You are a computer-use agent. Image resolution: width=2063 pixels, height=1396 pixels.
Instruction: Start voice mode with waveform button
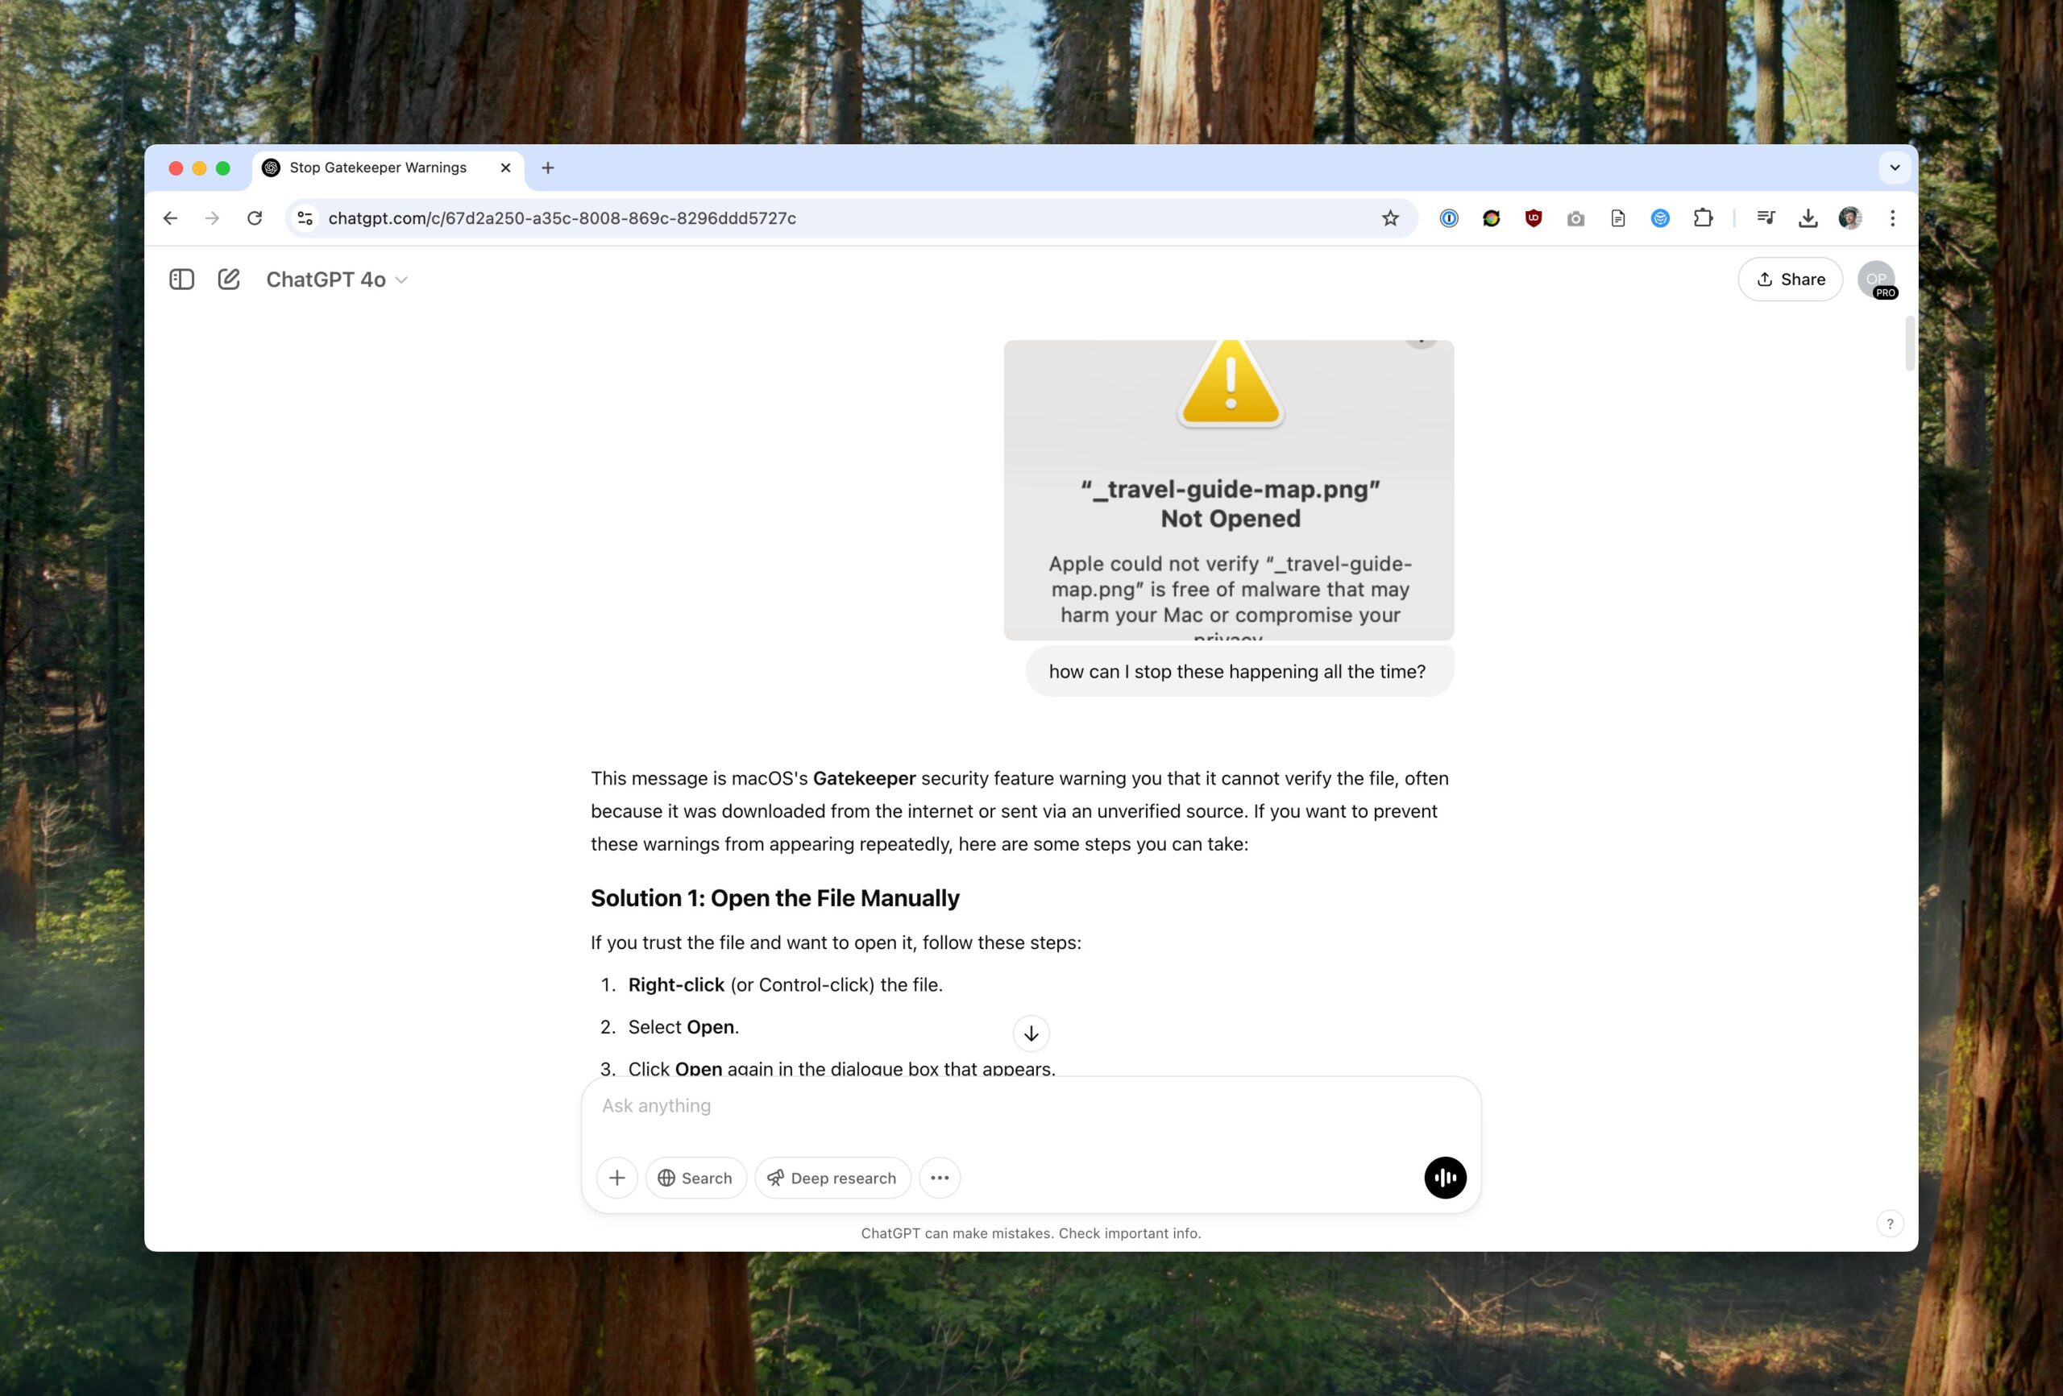click(x=1444, y=1178)
